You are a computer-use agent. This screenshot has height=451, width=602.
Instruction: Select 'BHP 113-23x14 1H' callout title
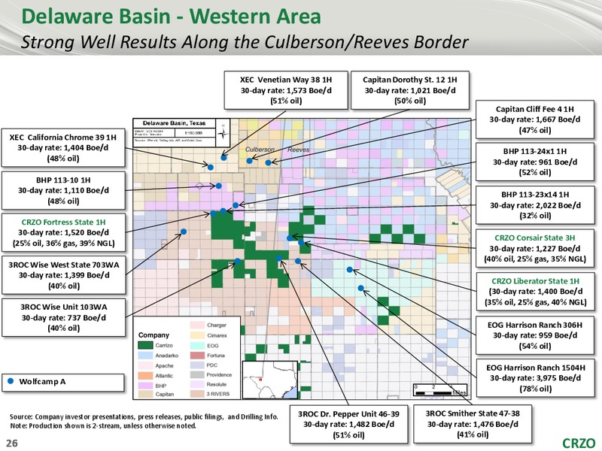pos(535,195)
